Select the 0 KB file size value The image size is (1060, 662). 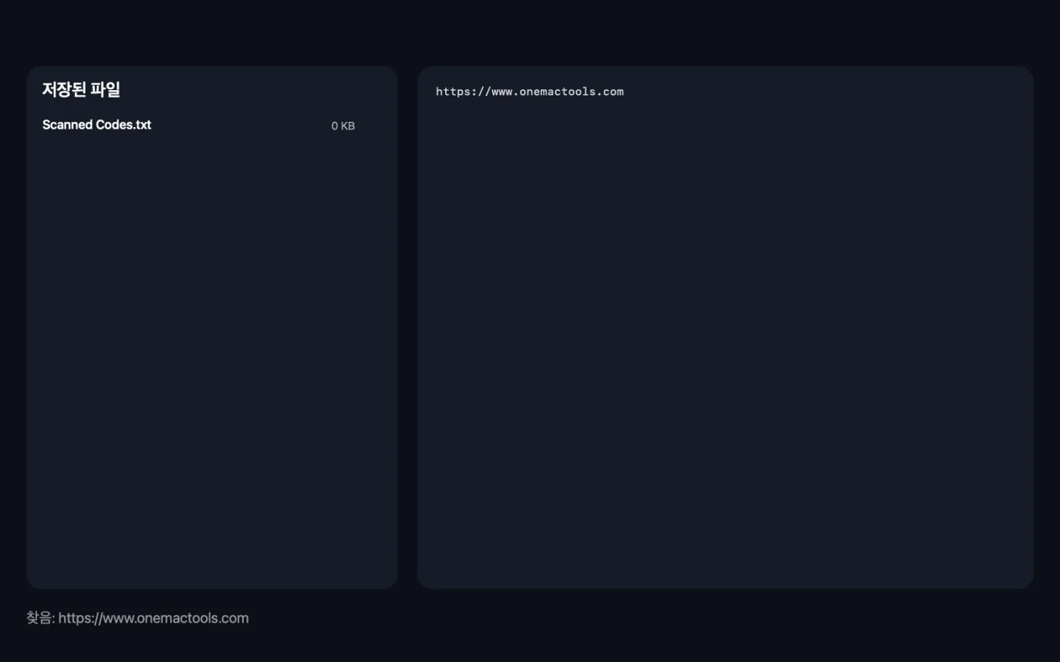[x=343, y=126]
